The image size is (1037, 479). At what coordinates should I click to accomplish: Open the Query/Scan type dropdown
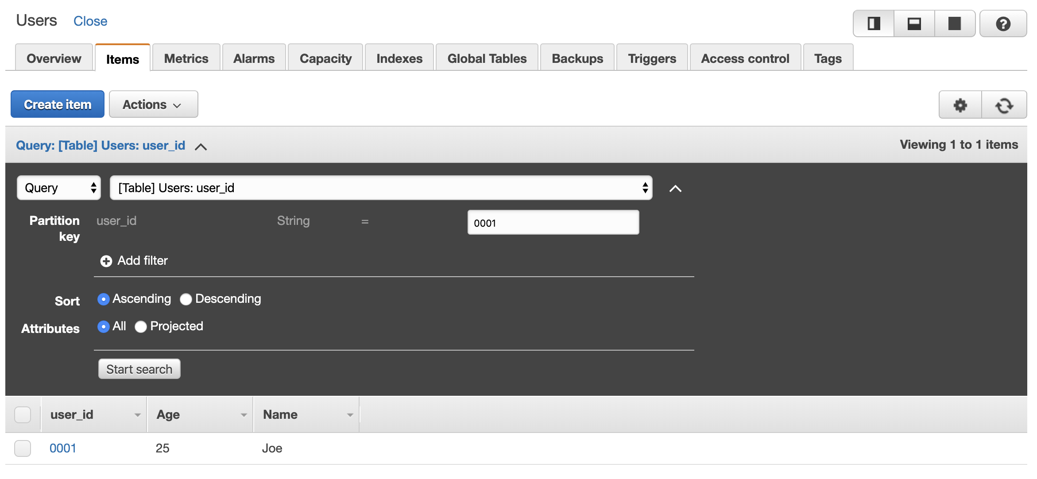59,188
